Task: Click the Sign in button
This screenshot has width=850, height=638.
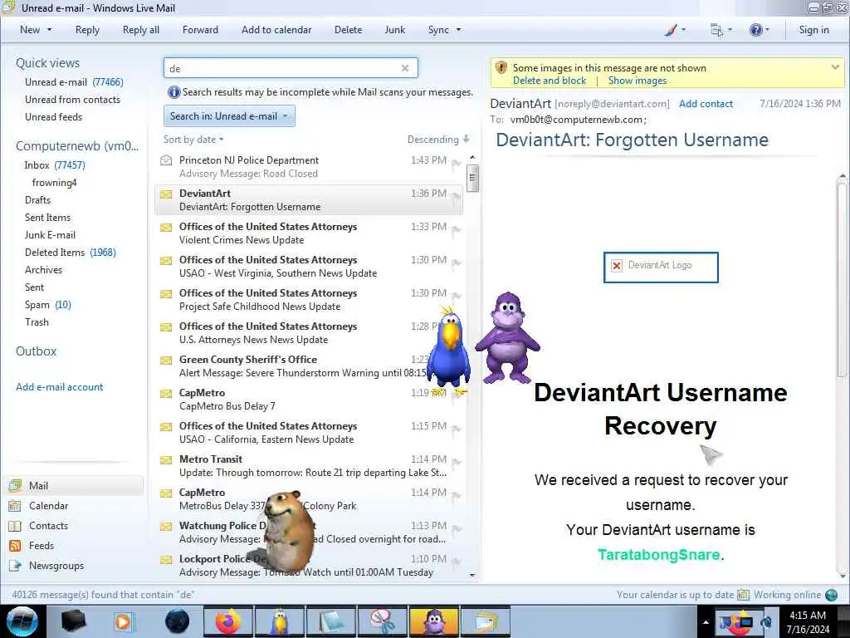Action: (813, 30)
